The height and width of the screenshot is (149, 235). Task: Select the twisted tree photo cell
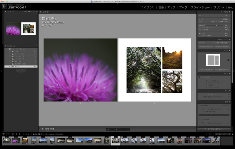point(172,82)
